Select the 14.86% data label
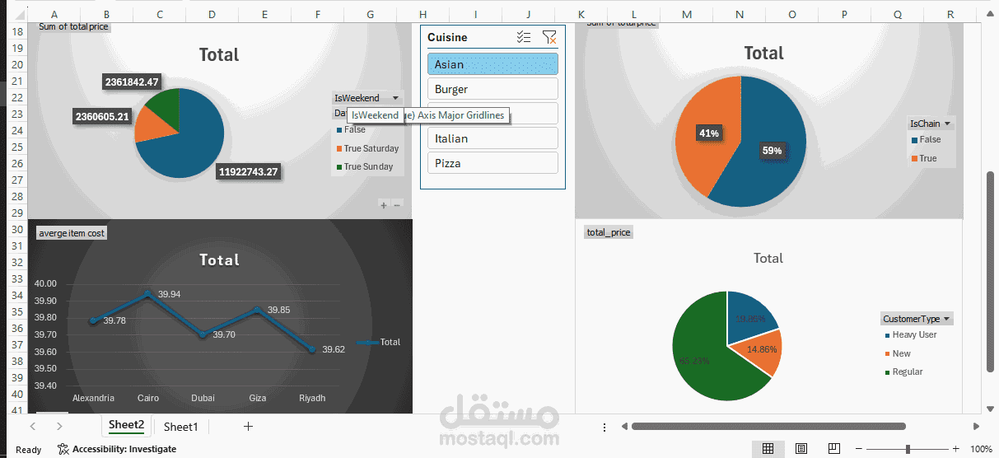This screenshot has width=999, height=458. (x=763, y=348)
